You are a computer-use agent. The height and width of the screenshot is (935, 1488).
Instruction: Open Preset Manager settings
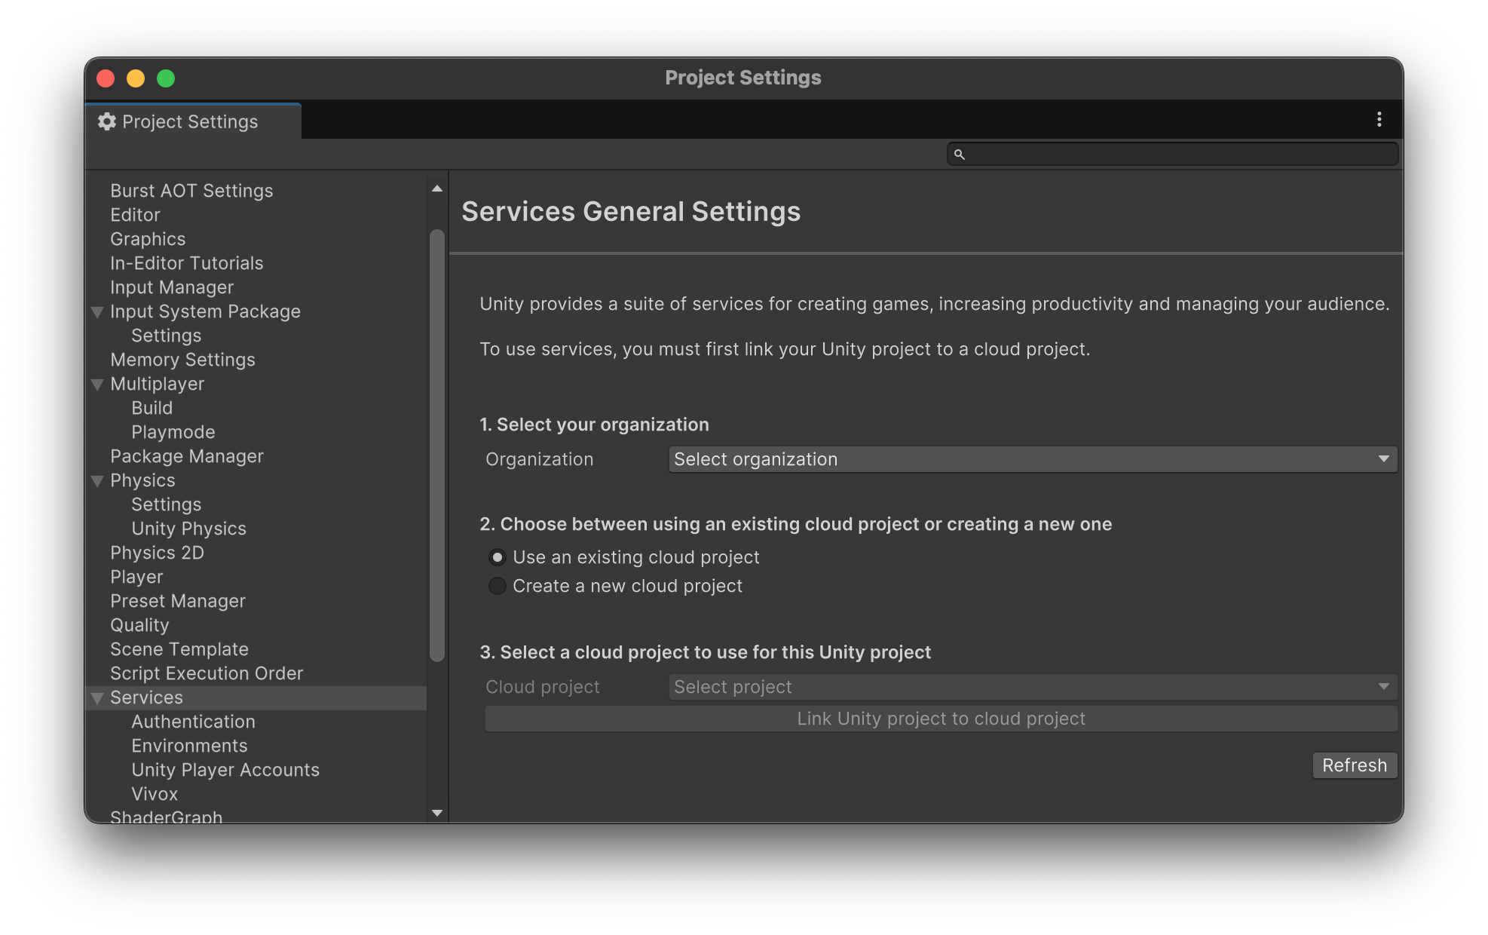178,601
